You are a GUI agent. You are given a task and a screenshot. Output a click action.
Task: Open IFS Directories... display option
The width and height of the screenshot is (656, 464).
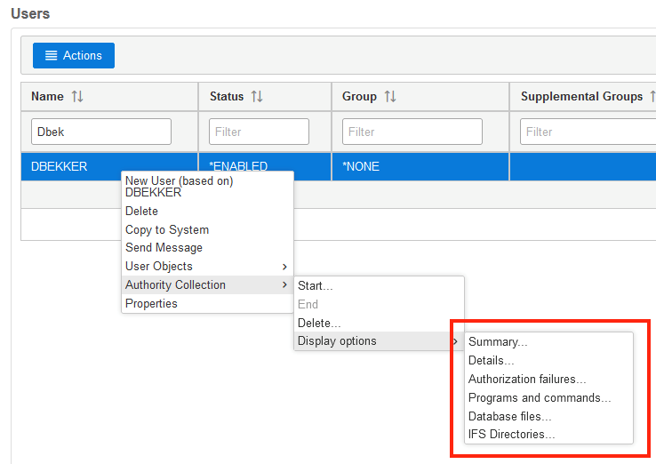point(512,436)
